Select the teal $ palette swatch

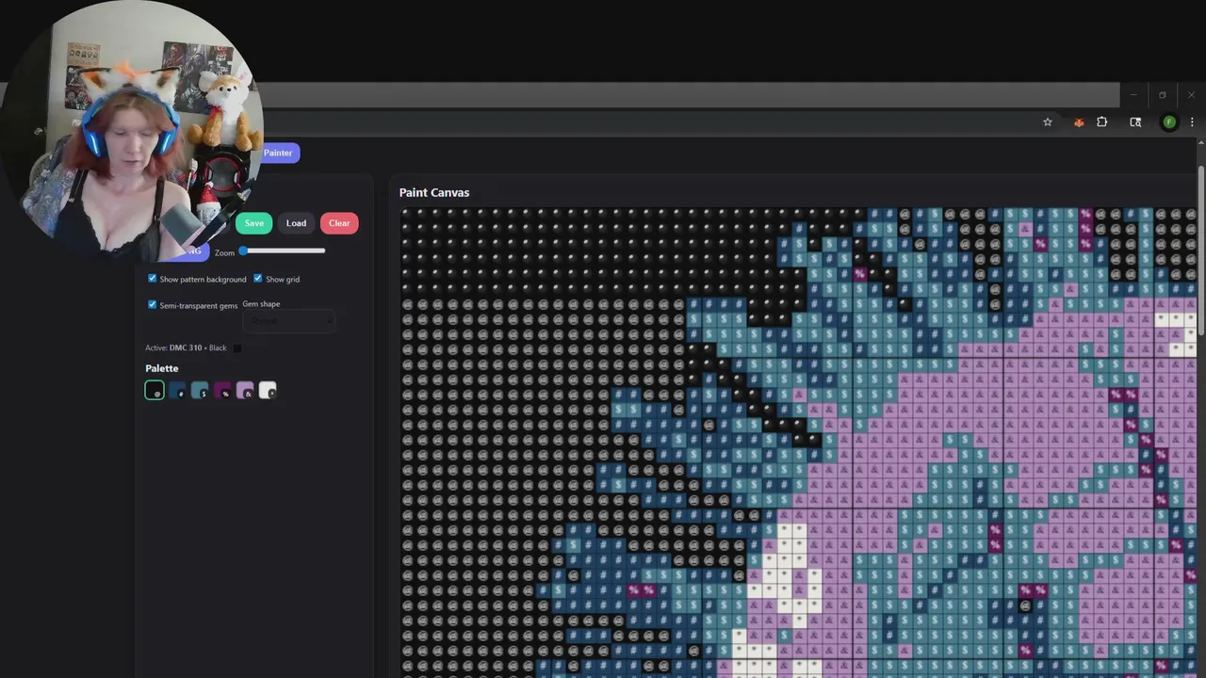(x=200, y=390)
